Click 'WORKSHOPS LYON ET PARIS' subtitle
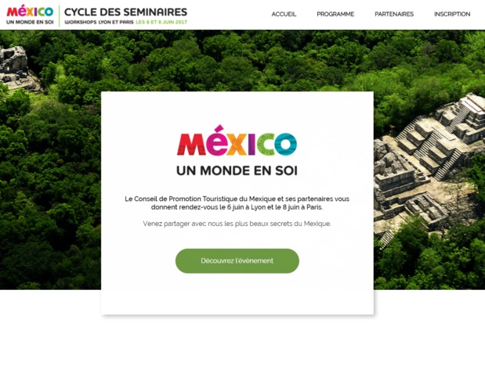Viewport: 485px width, 369px height. click(99, 22)
